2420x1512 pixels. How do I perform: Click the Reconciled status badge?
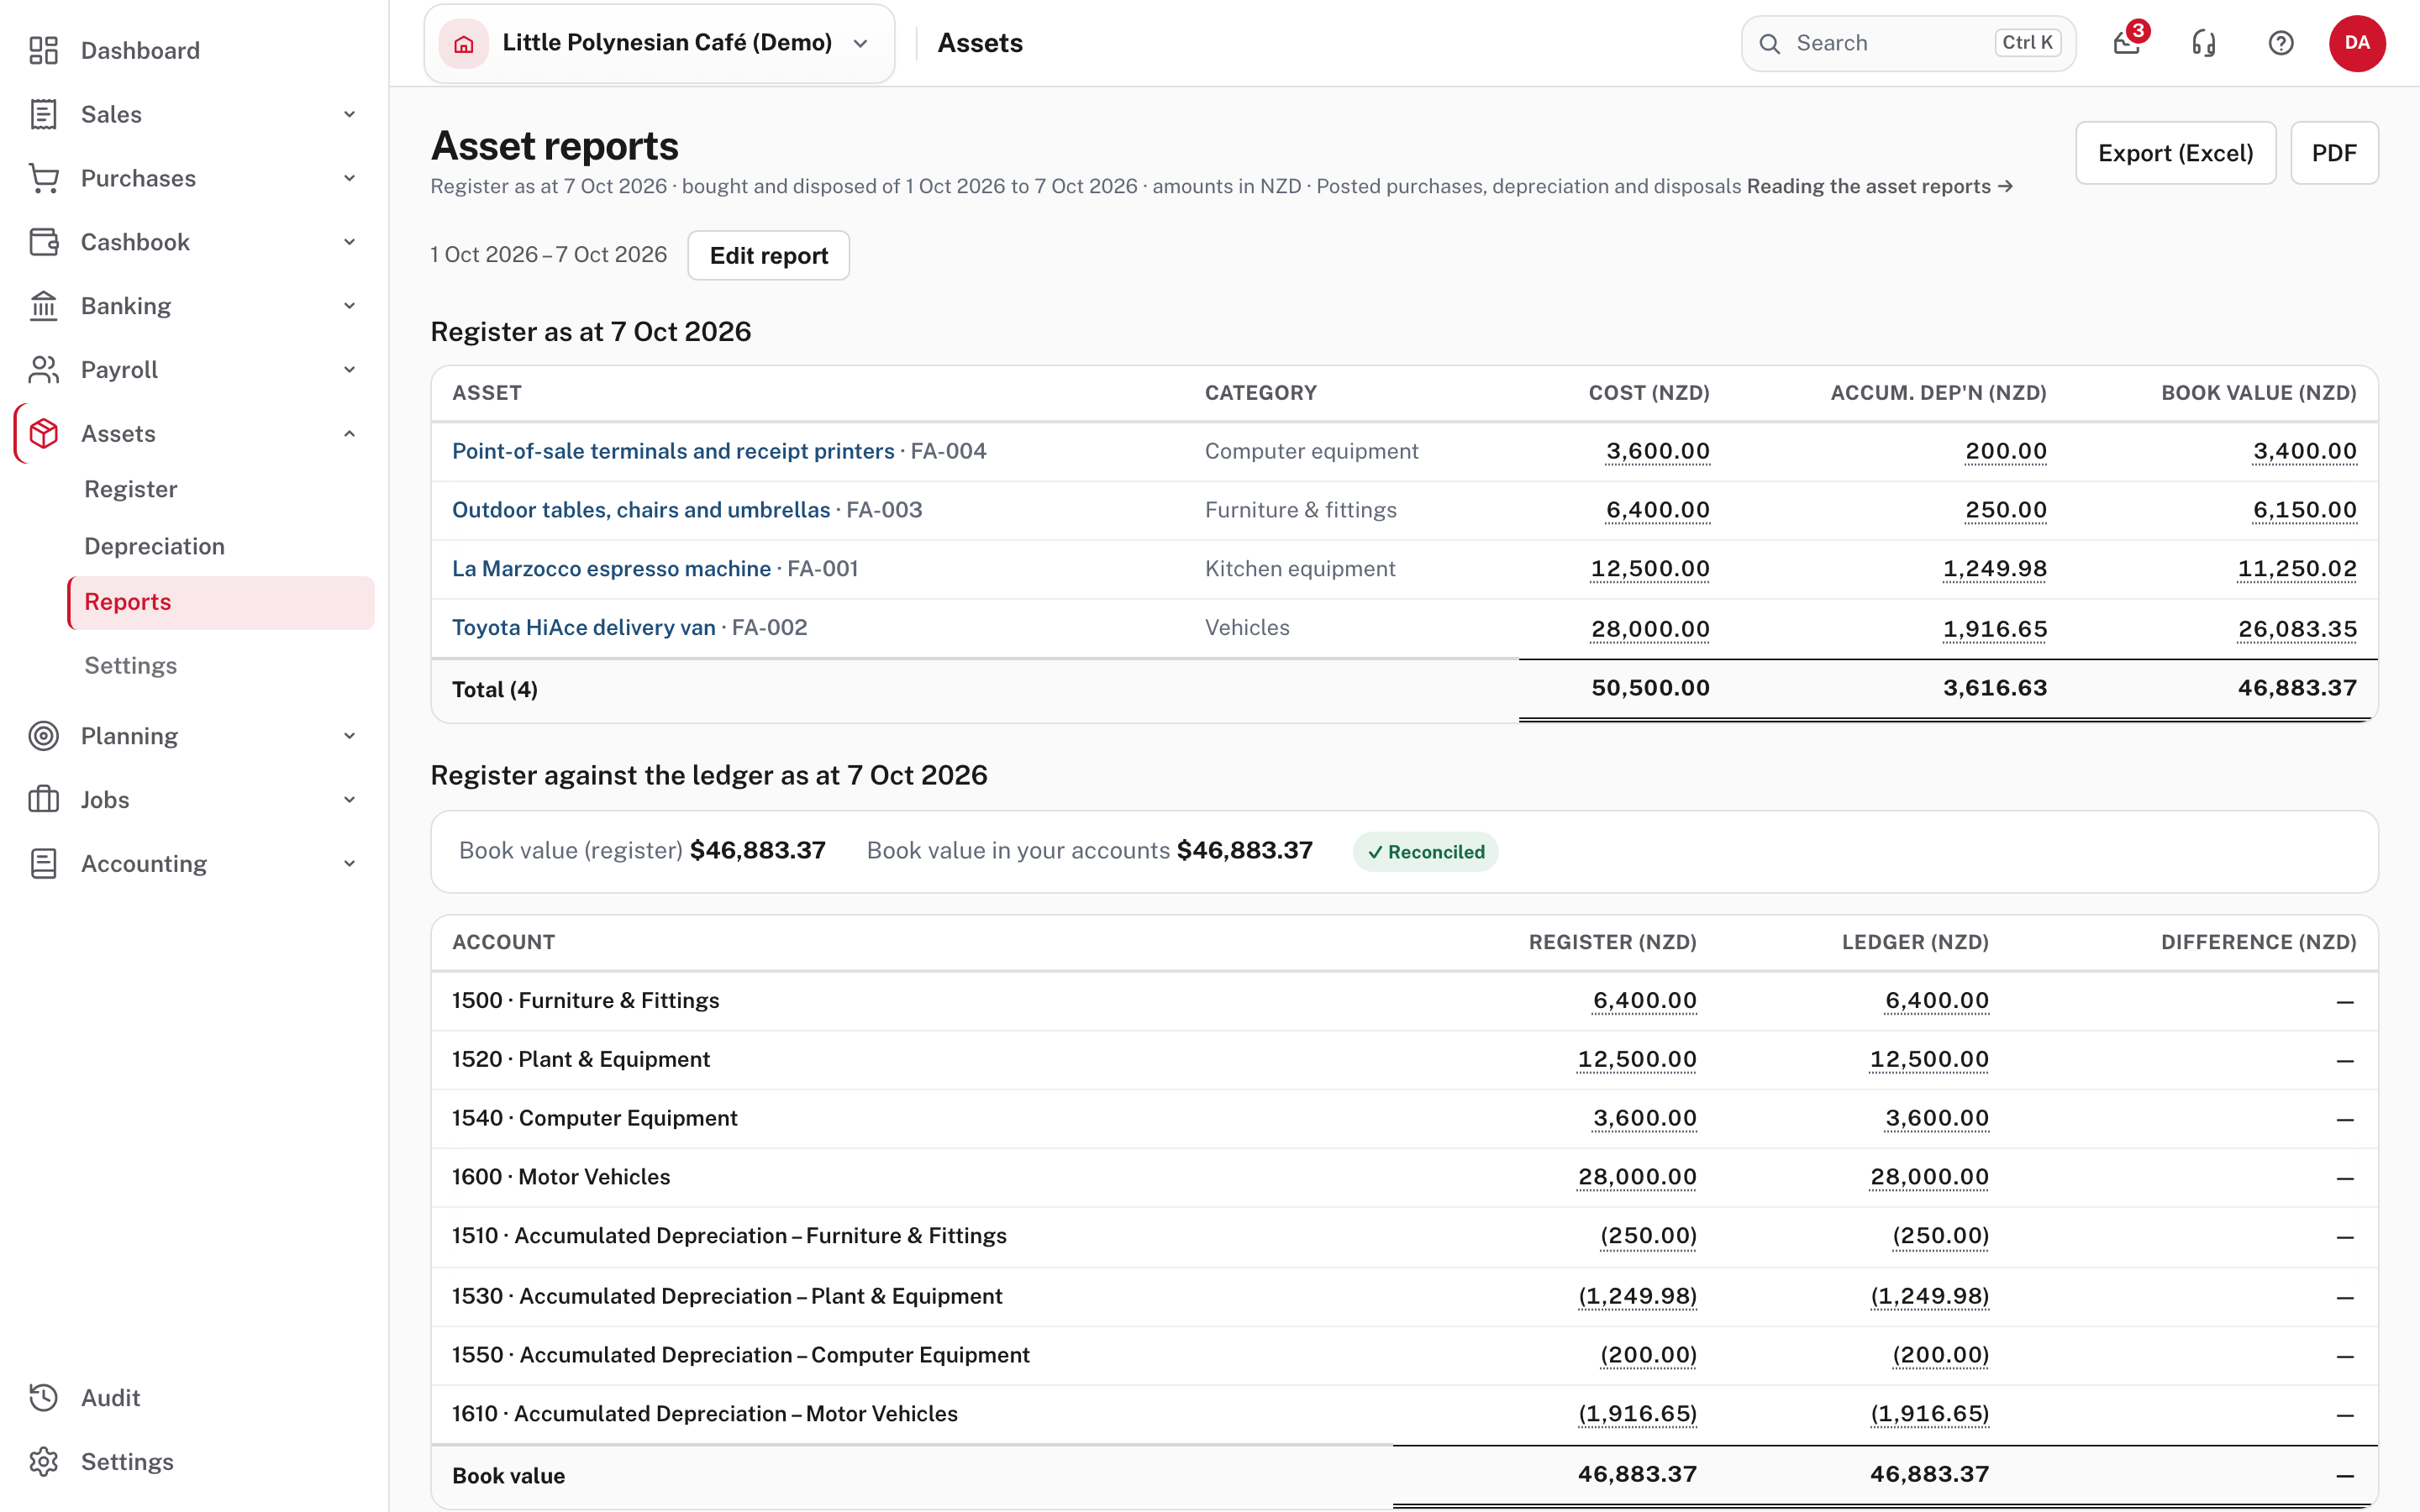(x=1425, y=852)
